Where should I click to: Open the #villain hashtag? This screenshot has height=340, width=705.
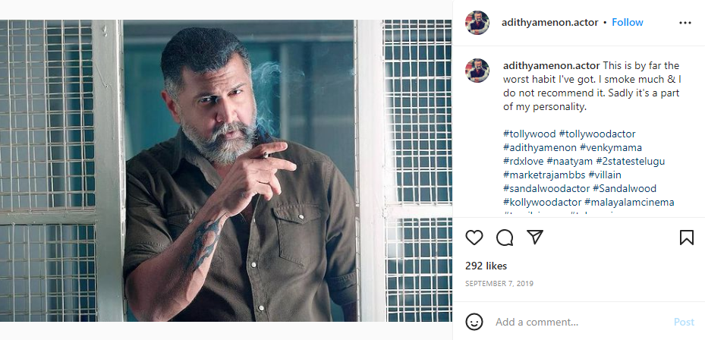point(604,175)
